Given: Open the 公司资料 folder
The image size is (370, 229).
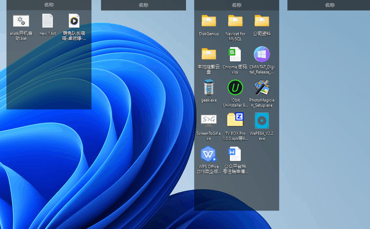Looking at the screenshot, I should 262,21.
